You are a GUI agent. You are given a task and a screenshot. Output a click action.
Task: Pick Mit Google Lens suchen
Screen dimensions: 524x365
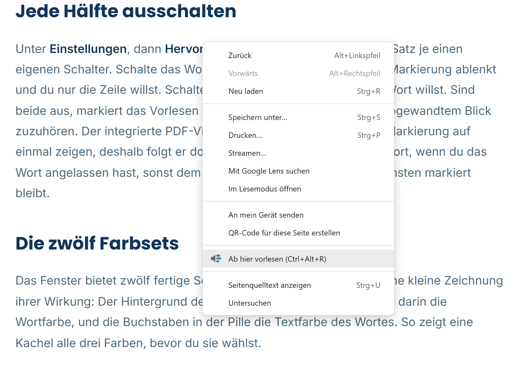298,171
